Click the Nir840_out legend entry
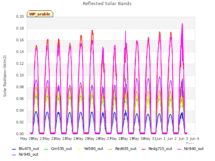 [x=190, y=149]
